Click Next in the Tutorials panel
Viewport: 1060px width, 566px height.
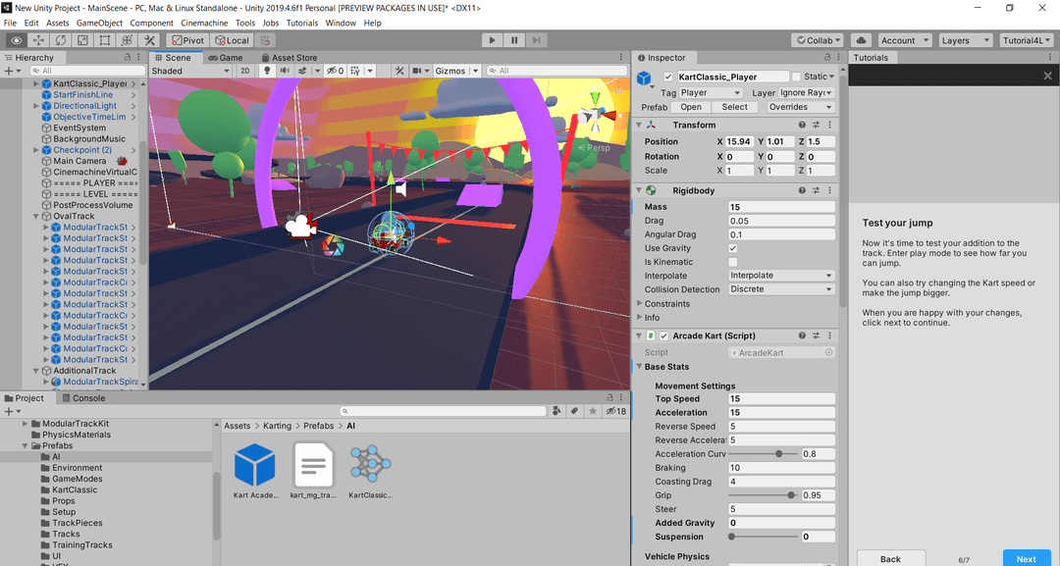(1026, 558)
